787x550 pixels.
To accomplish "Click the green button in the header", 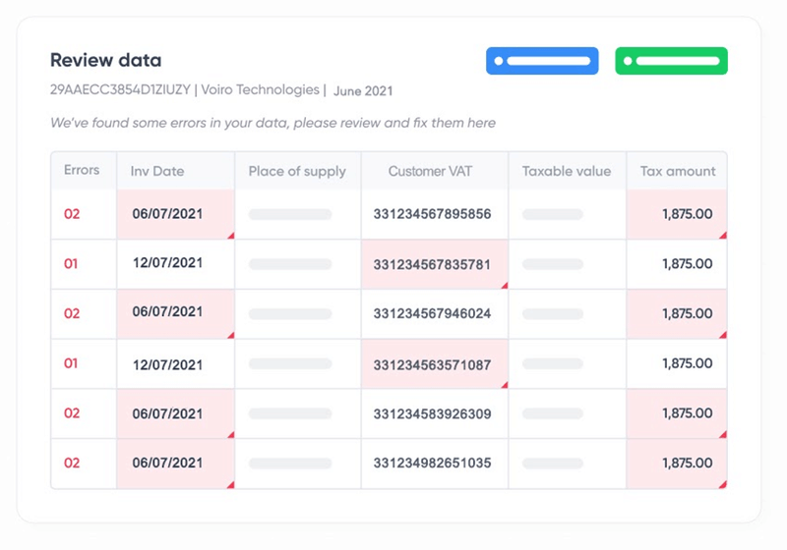I will click(671, 61).
